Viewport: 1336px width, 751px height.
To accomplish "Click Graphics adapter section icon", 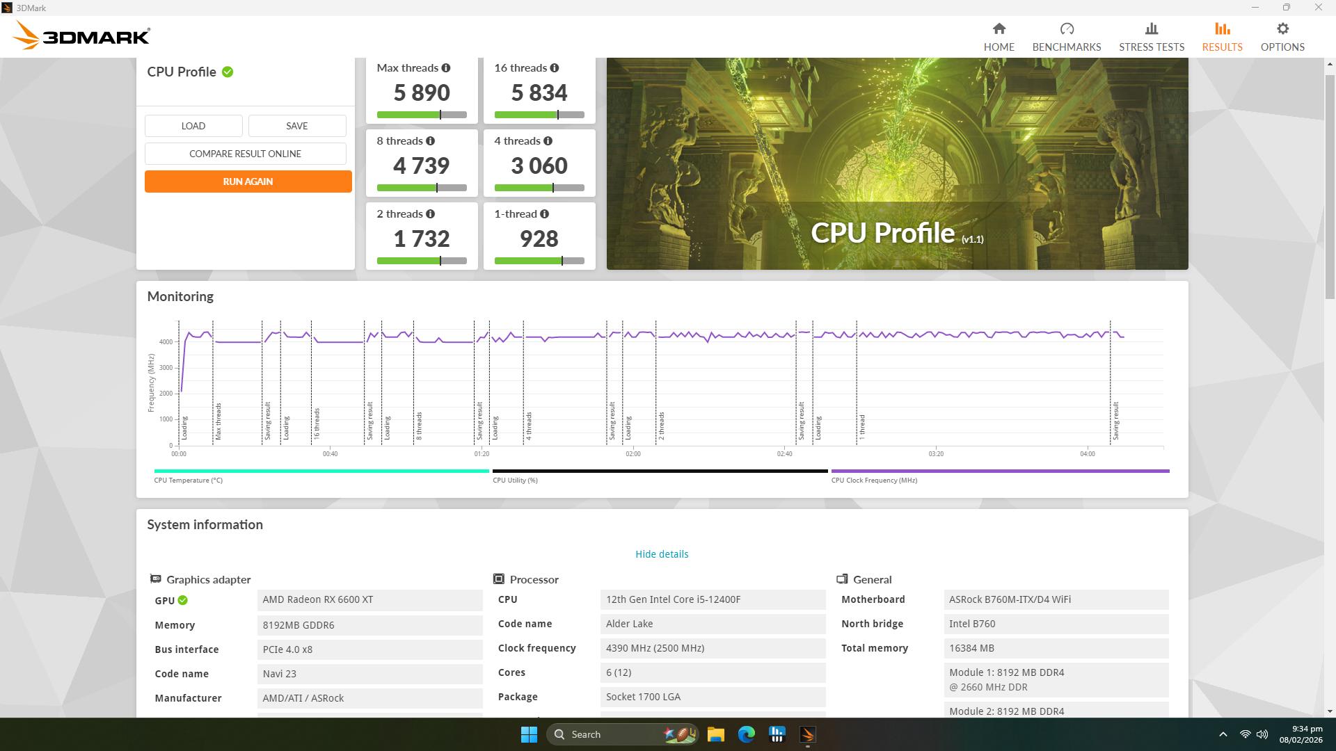I will pyautogui.click(x=156, y=579).
